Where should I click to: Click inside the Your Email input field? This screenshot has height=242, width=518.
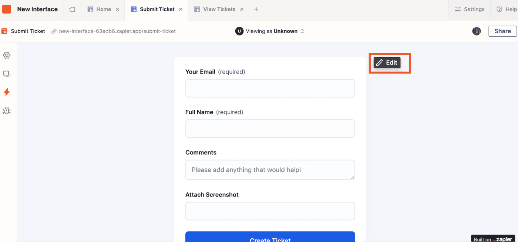[x=270, y=88]
